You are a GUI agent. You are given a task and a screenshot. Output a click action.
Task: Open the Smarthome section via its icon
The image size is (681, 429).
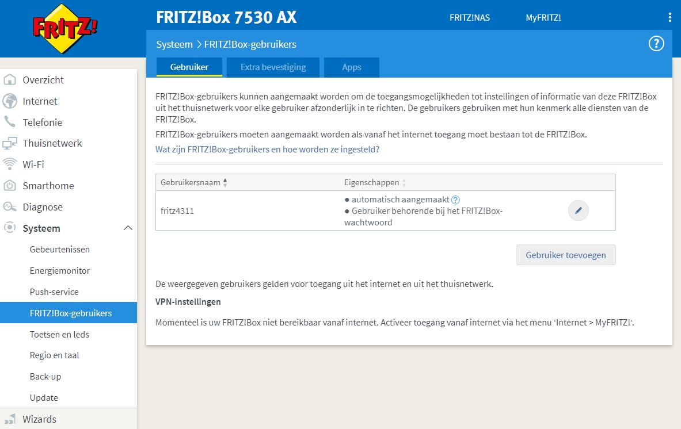[x=12, y=185]
